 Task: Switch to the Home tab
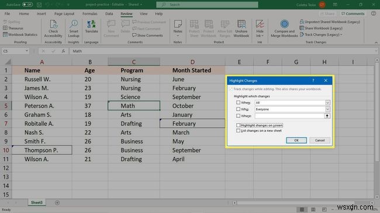(x=24, y=14)
